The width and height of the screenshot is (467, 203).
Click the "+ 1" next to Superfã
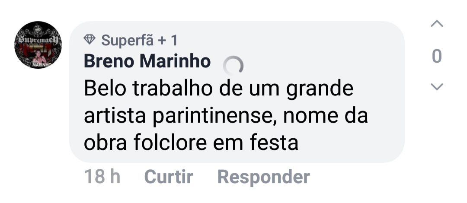click(168, 40)
